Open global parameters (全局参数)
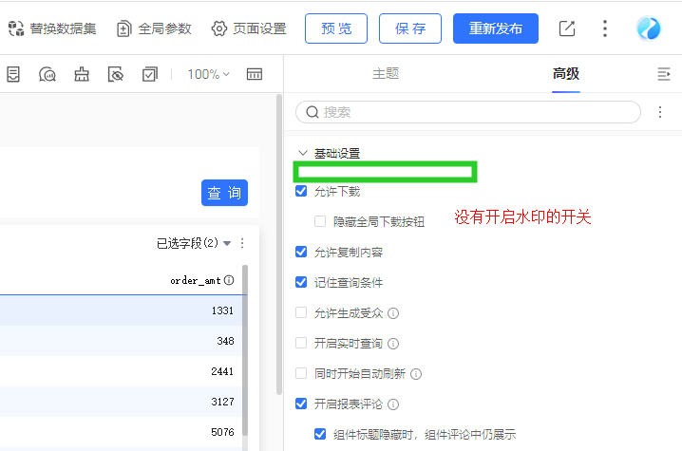 tap(155, 28)
